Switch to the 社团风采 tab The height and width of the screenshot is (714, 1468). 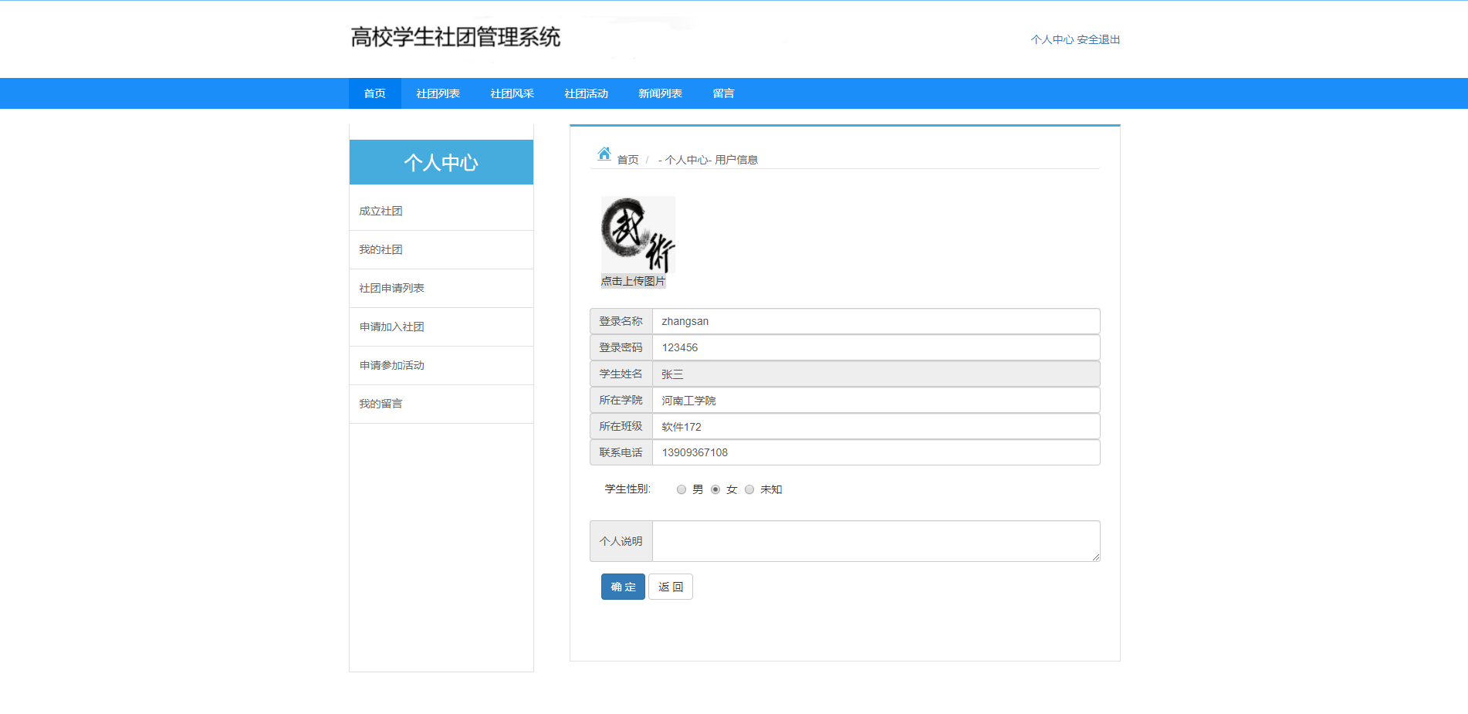(x=512, y=93)
